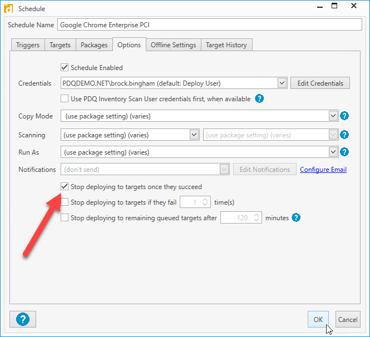The height and width of the screenshot is (337, 370).
Task: Open help for PDQ Inventory Scan User credentials
Action: pyautogui.click(x=259, y=98)
